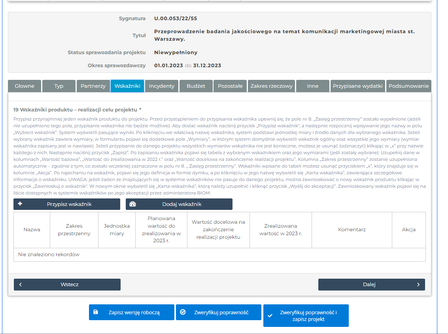
Task: Click the floppy disk save icon
Action: click(x=96, y=312)
